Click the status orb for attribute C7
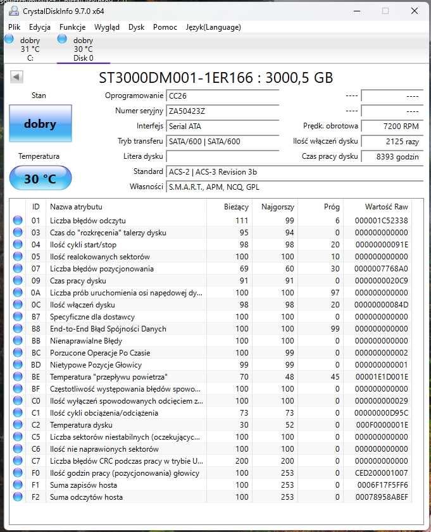 coord(18,461)
